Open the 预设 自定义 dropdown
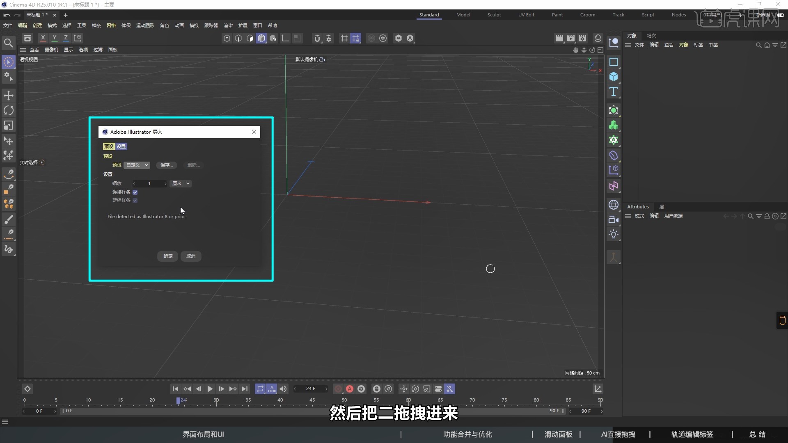Screen dimensions: 788x443 (x=137, y=165)
